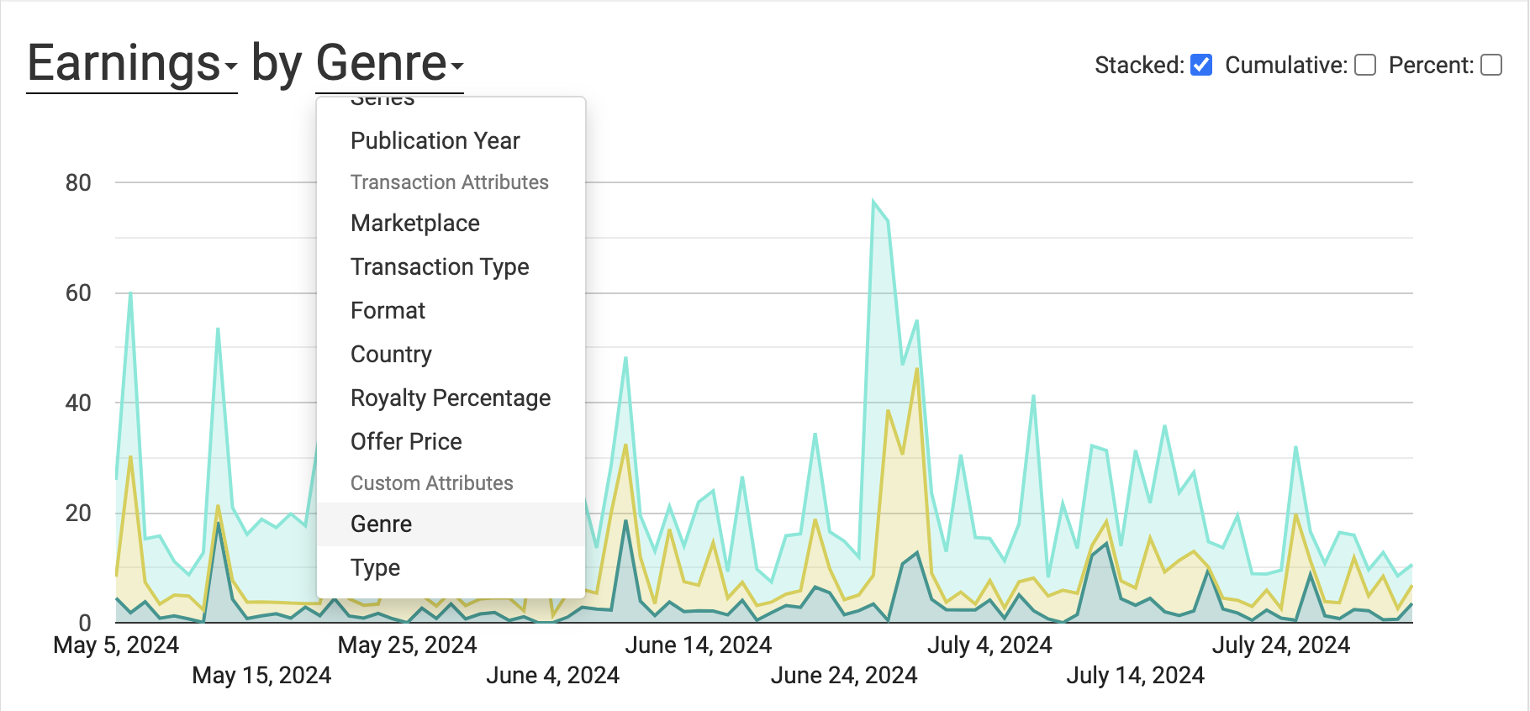Choose the highlighted Genre option
The height and width of the screenshot is (711, 1530).
(x=451, y=524)
